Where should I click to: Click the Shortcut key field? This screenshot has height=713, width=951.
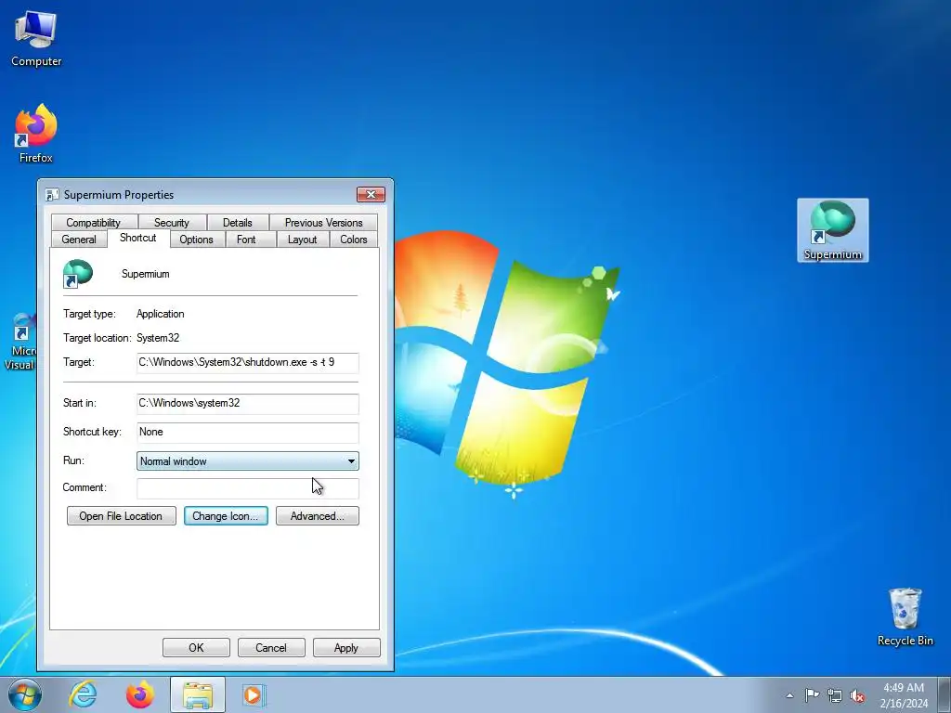(247, 433)
